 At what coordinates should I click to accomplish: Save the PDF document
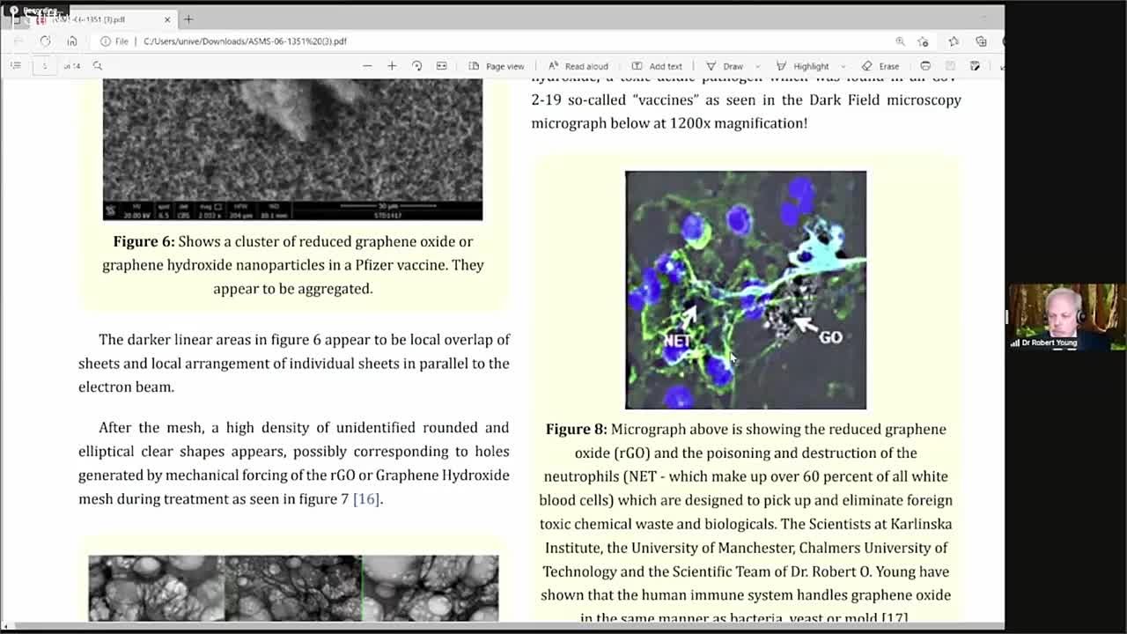(950, 66)
